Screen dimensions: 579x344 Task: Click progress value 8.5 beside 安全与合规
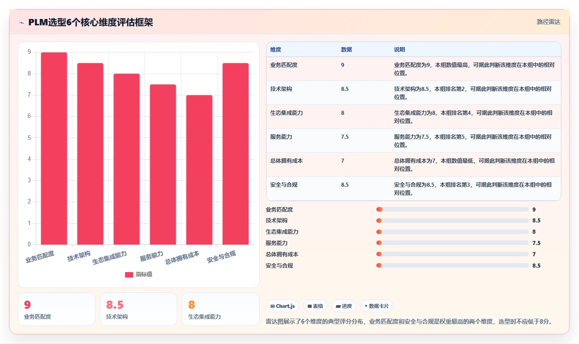536,266
